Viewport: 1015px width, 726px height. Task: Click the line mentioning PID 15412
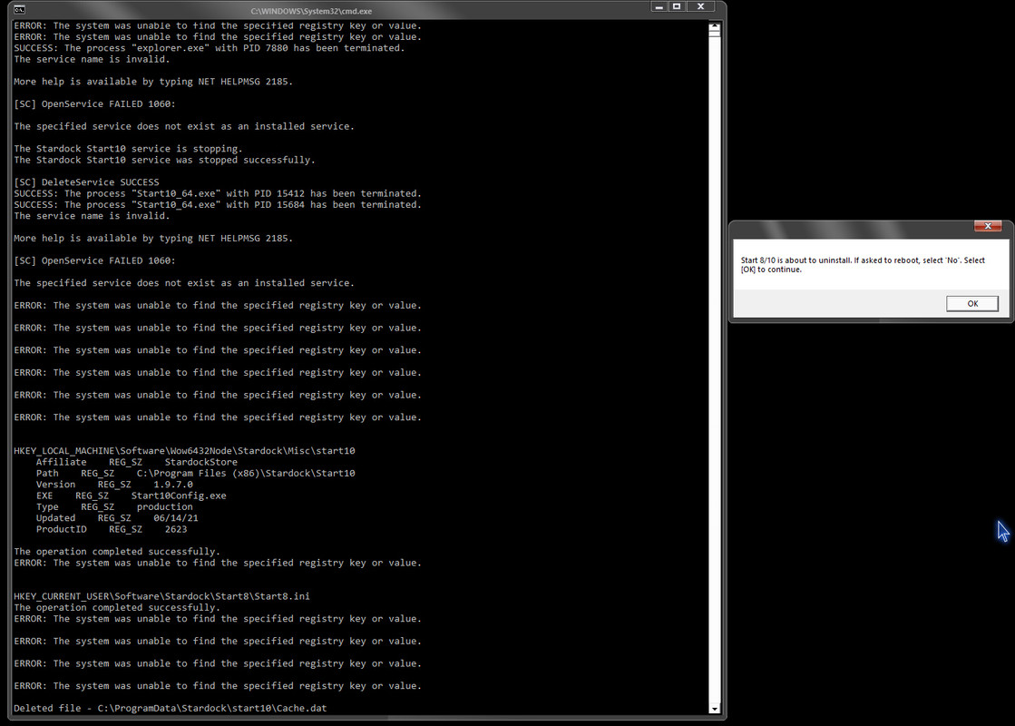point(218,193)
